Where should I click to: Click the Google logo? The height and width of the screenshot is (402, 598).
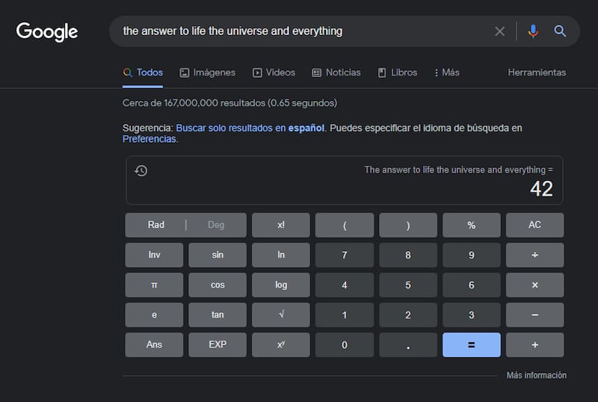click(x=47, y=31)
